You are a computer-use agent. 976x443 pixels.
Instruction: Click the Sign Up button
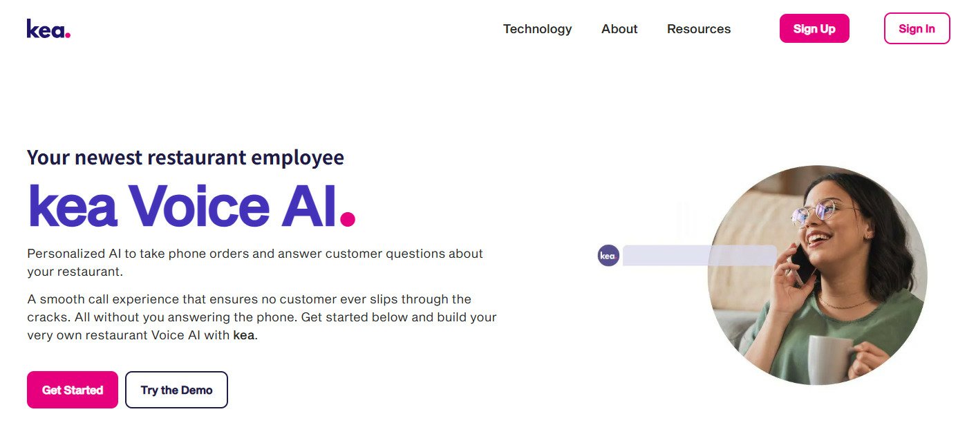pos(814,28)
